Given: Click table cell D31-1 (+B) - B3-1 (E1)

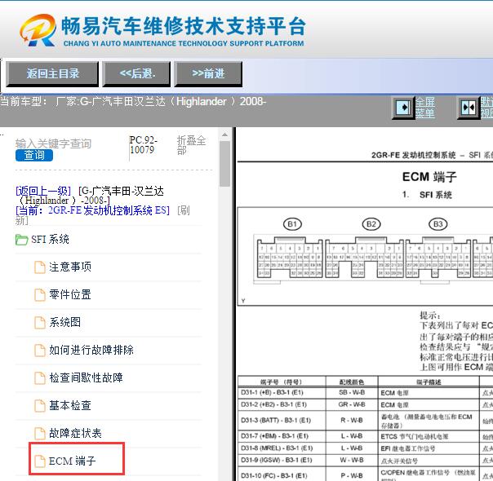Looking at the screenshot, I should [282, 392].
